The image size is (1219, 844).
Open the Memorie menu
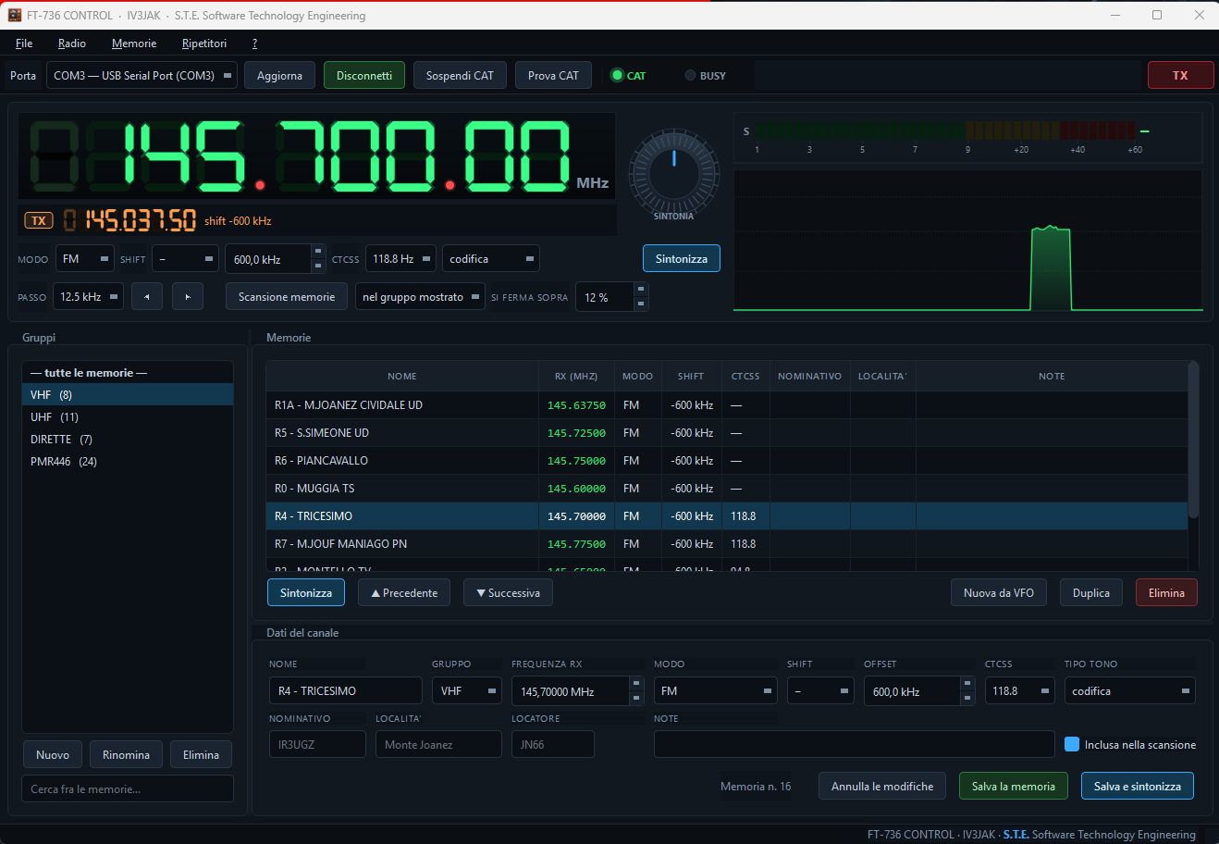134,43
